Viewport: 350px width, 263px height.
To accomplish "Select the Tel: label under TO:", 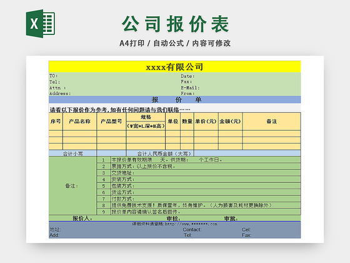I will click(55, 82).
